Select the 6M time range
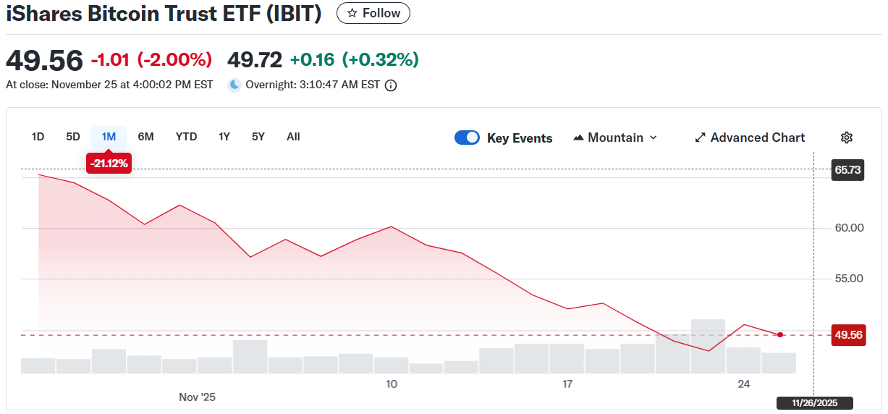The width and height of the screenshot is (888, 414). [145, 137]
